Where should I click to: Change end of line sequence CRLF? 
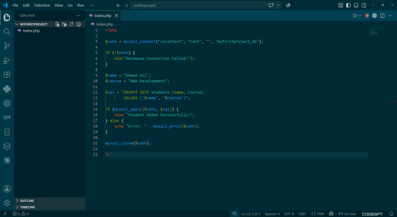(x=302, y=214)
